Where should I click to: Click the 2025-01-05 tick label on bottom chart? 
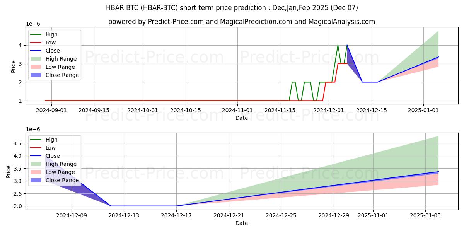coord(425,215)
